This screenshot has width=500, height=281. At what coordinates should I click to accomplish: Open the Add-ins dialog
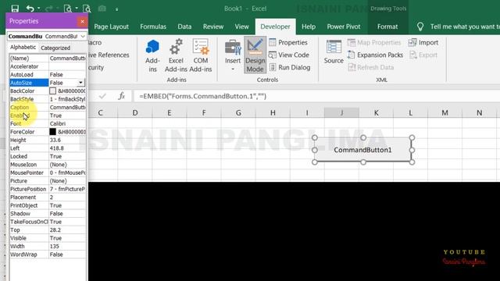click(152, 55)
